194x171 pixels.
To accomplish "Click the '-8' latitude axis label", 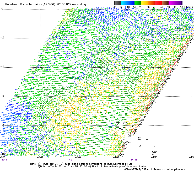I will click(x=2, y=125).
